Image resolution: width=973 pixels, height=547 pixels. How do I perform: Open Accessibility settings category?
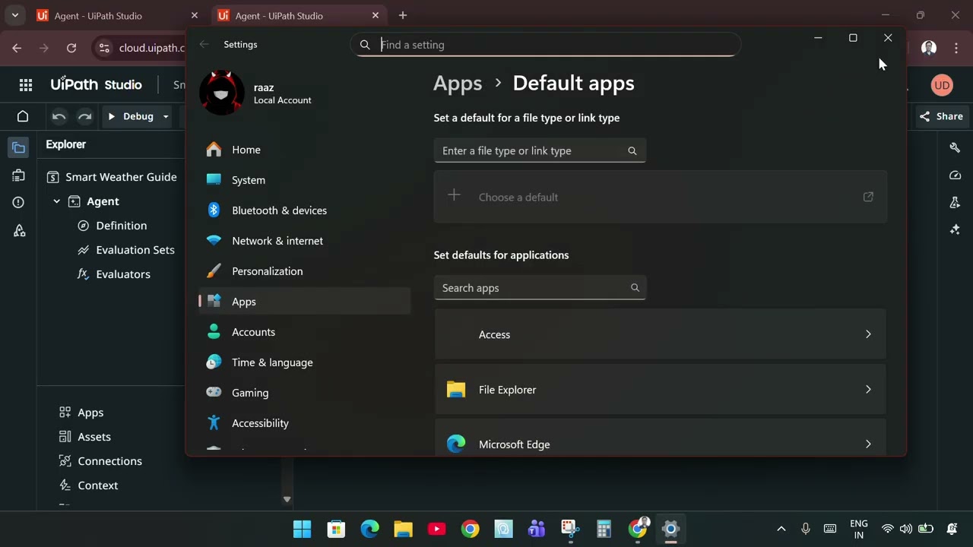tap(304, 423)
